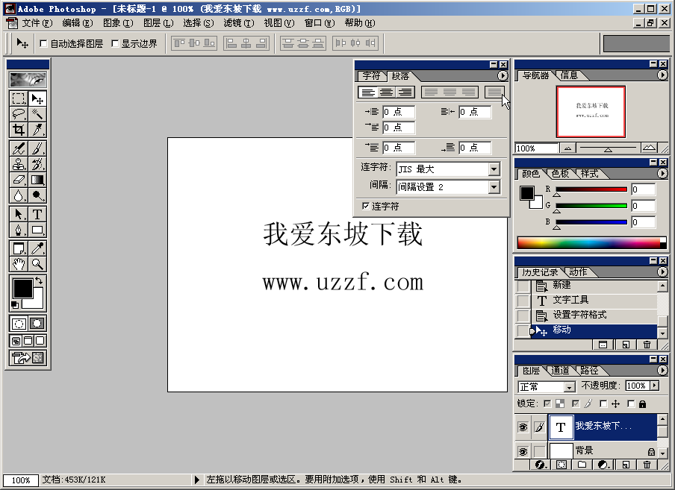Viewport: 675px width, 490px height.
Task: Toggle lock all checkbox
Action: tap(631, 403)
